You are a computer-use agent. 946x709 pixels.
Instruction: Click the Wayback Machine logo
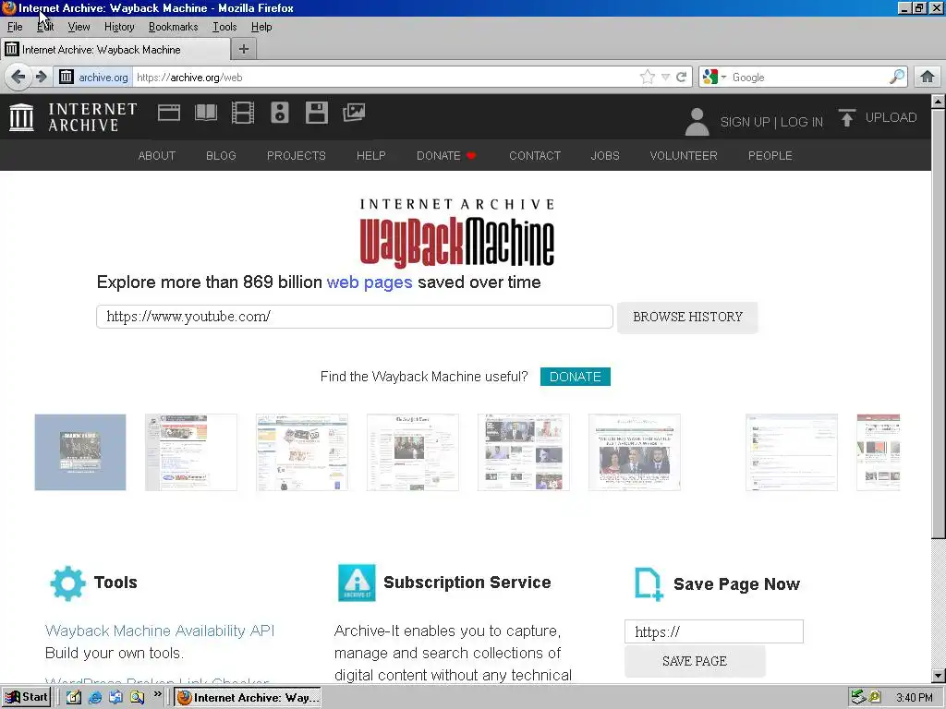coord(456,234)
